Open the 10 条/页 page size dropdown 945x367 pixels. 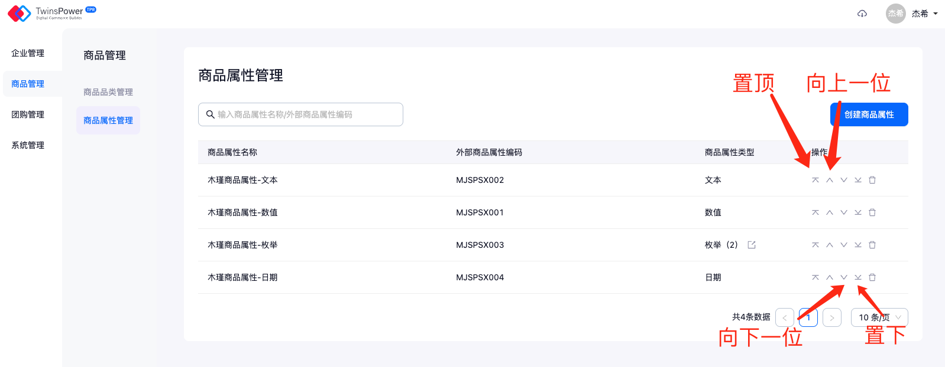879,317
